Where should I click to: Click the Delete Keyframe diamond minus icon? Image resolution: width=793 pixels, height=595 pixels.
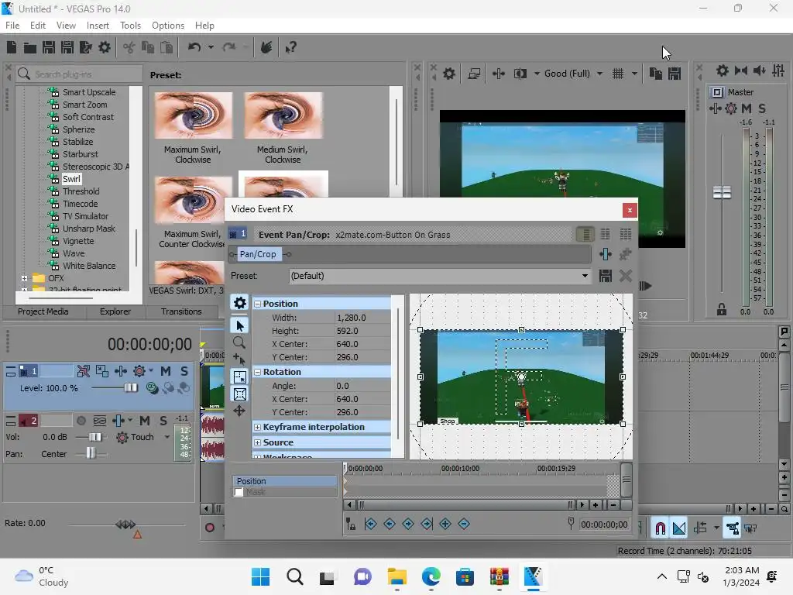coord(464,524)
